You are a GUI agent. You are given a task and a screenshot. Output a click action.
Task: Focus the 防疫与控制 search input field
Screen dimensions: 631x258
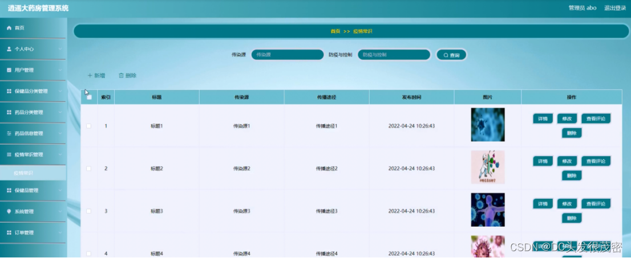click(394, 55)
